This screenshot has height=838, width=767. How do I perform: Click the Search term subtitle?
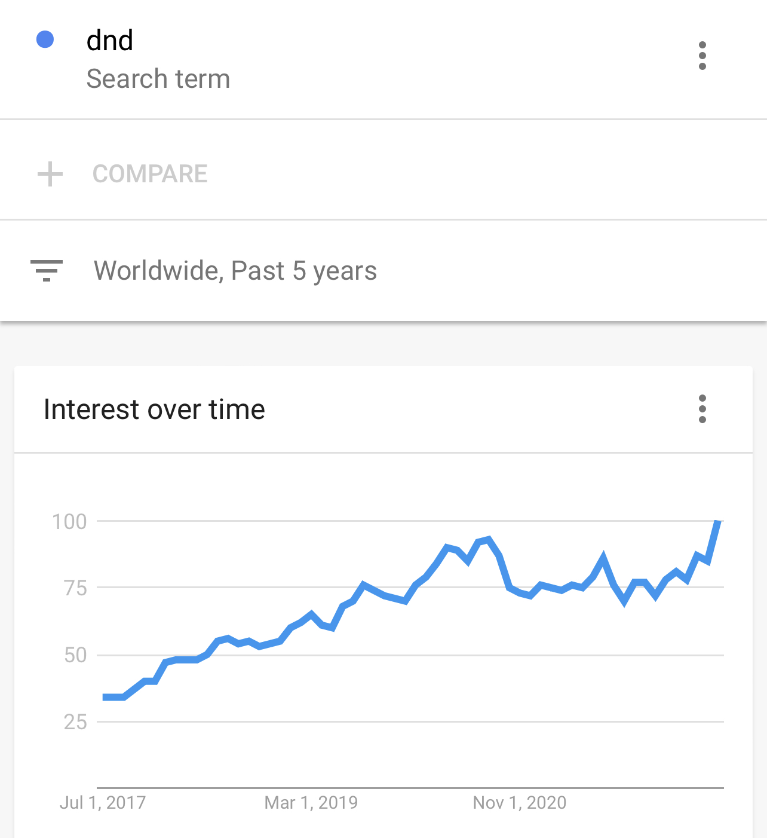(x=158, y=79)
